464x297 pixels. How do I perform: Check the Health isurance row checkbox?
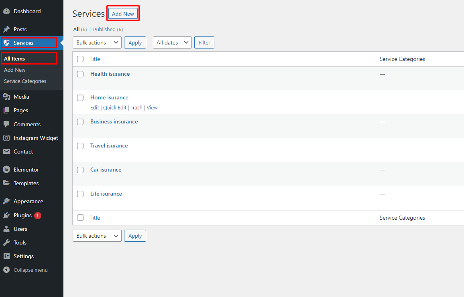click(80, 74)
